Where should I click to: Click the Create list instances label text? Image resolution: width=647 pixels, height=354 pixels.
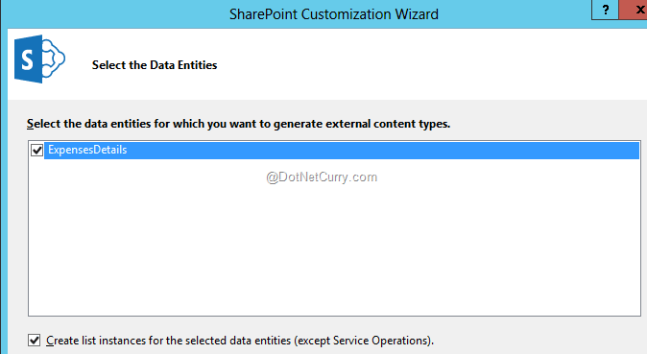point(240,341)
